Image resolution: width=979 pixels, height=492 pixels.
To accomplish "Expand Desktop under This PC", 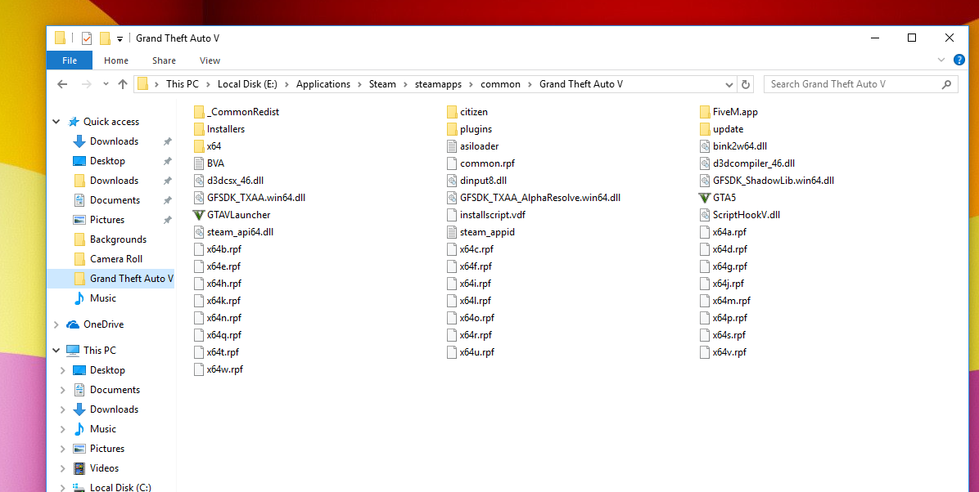I will click(62, 370).
